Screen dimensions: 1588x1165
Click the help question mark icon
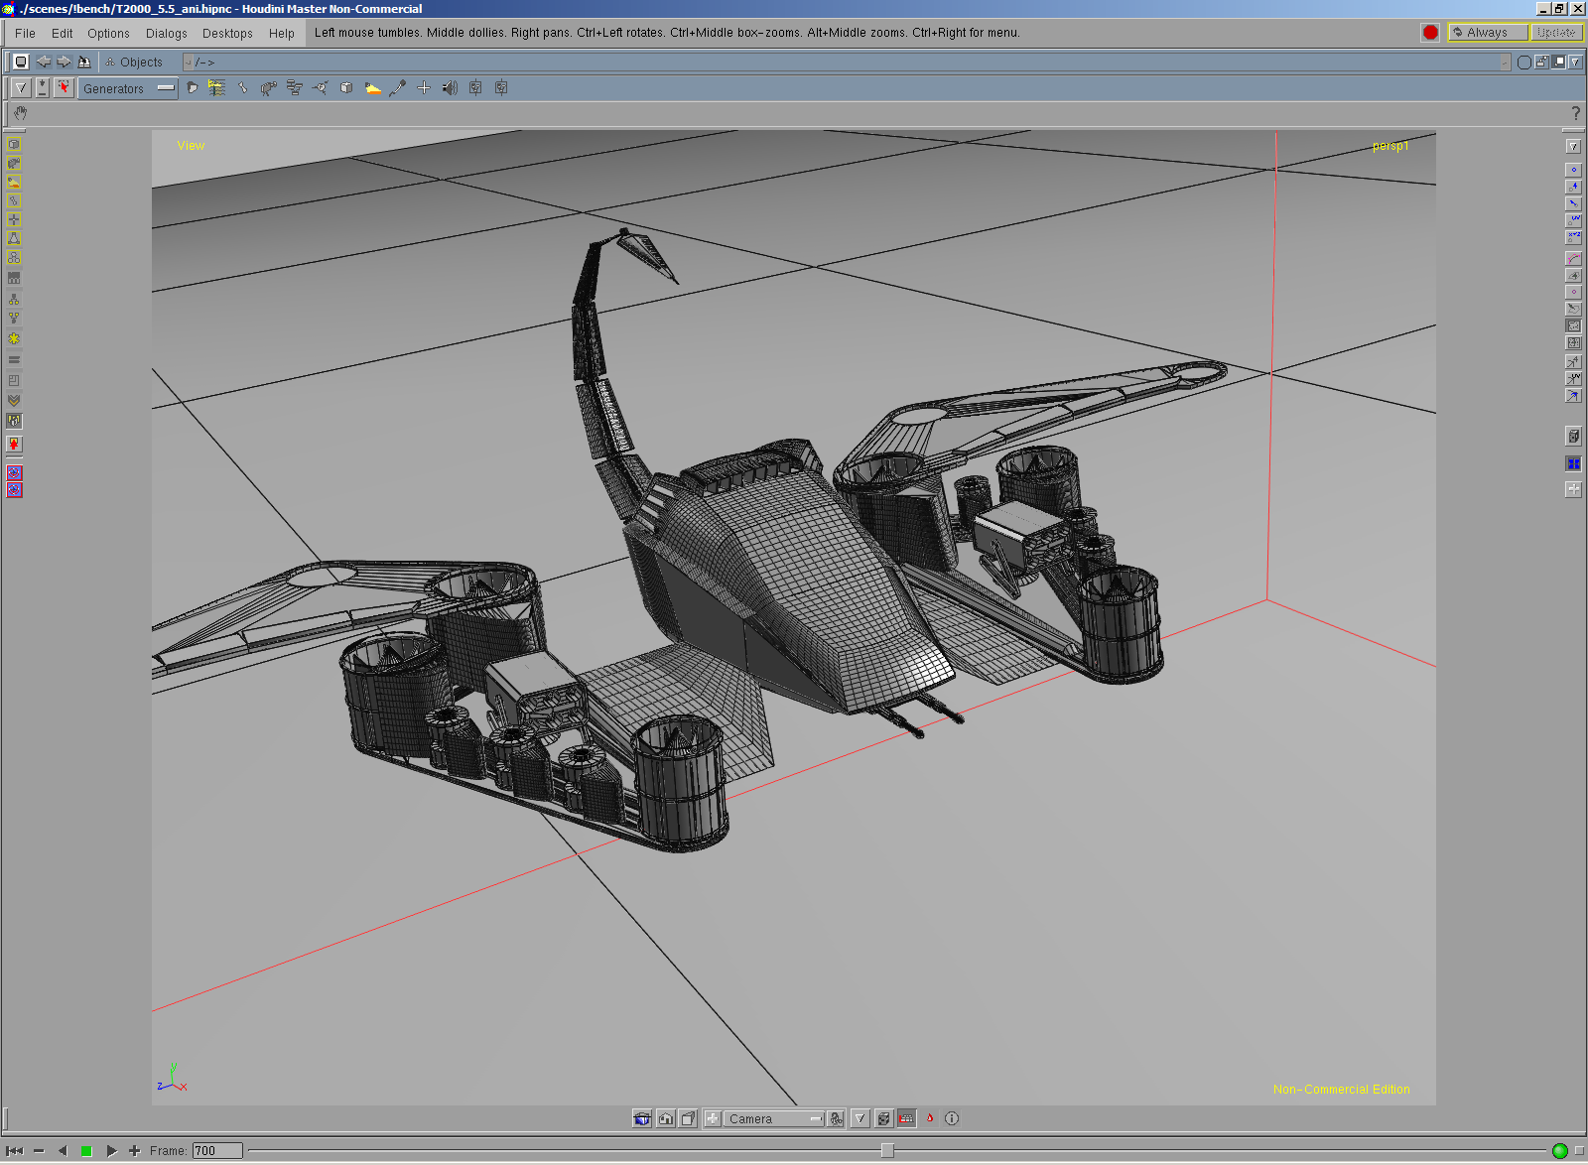pos(1575,113)
